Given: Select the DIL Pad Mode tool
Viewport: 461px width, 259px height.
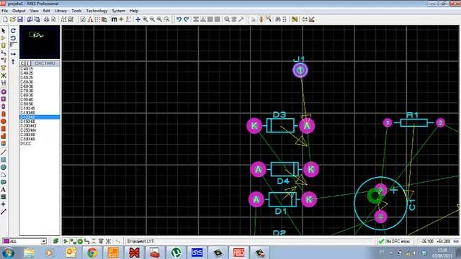Looking at the screenshot, I should coord(4,106).
